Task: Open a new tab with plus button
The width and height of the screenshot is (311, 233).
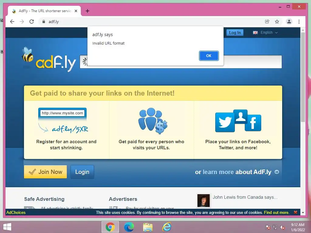Action: pos(87,11)
